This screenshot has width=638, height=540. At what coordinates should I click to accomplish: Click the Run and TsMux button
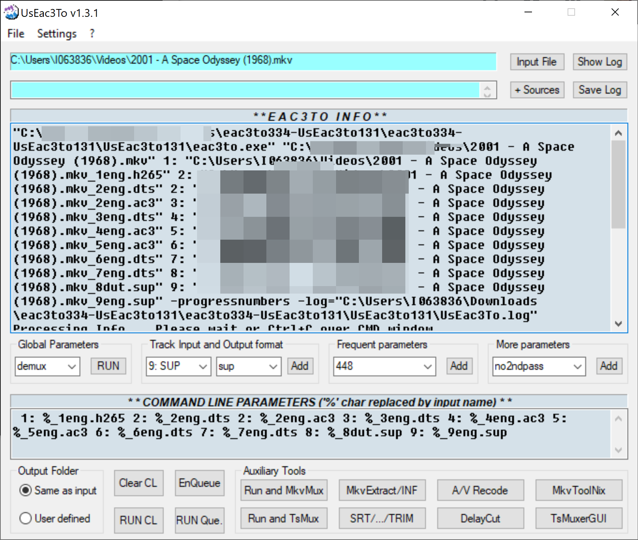click(x=284, y=518)
